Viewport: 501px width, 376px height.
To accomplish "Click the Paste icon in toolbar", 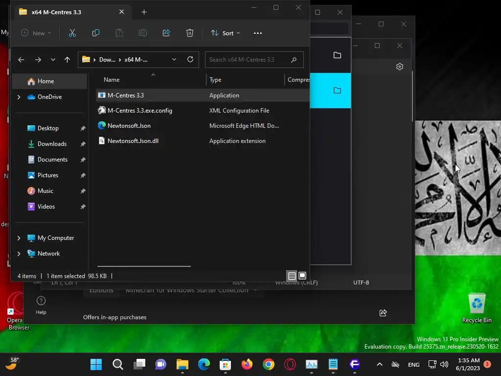I will (x=119, y=33).
